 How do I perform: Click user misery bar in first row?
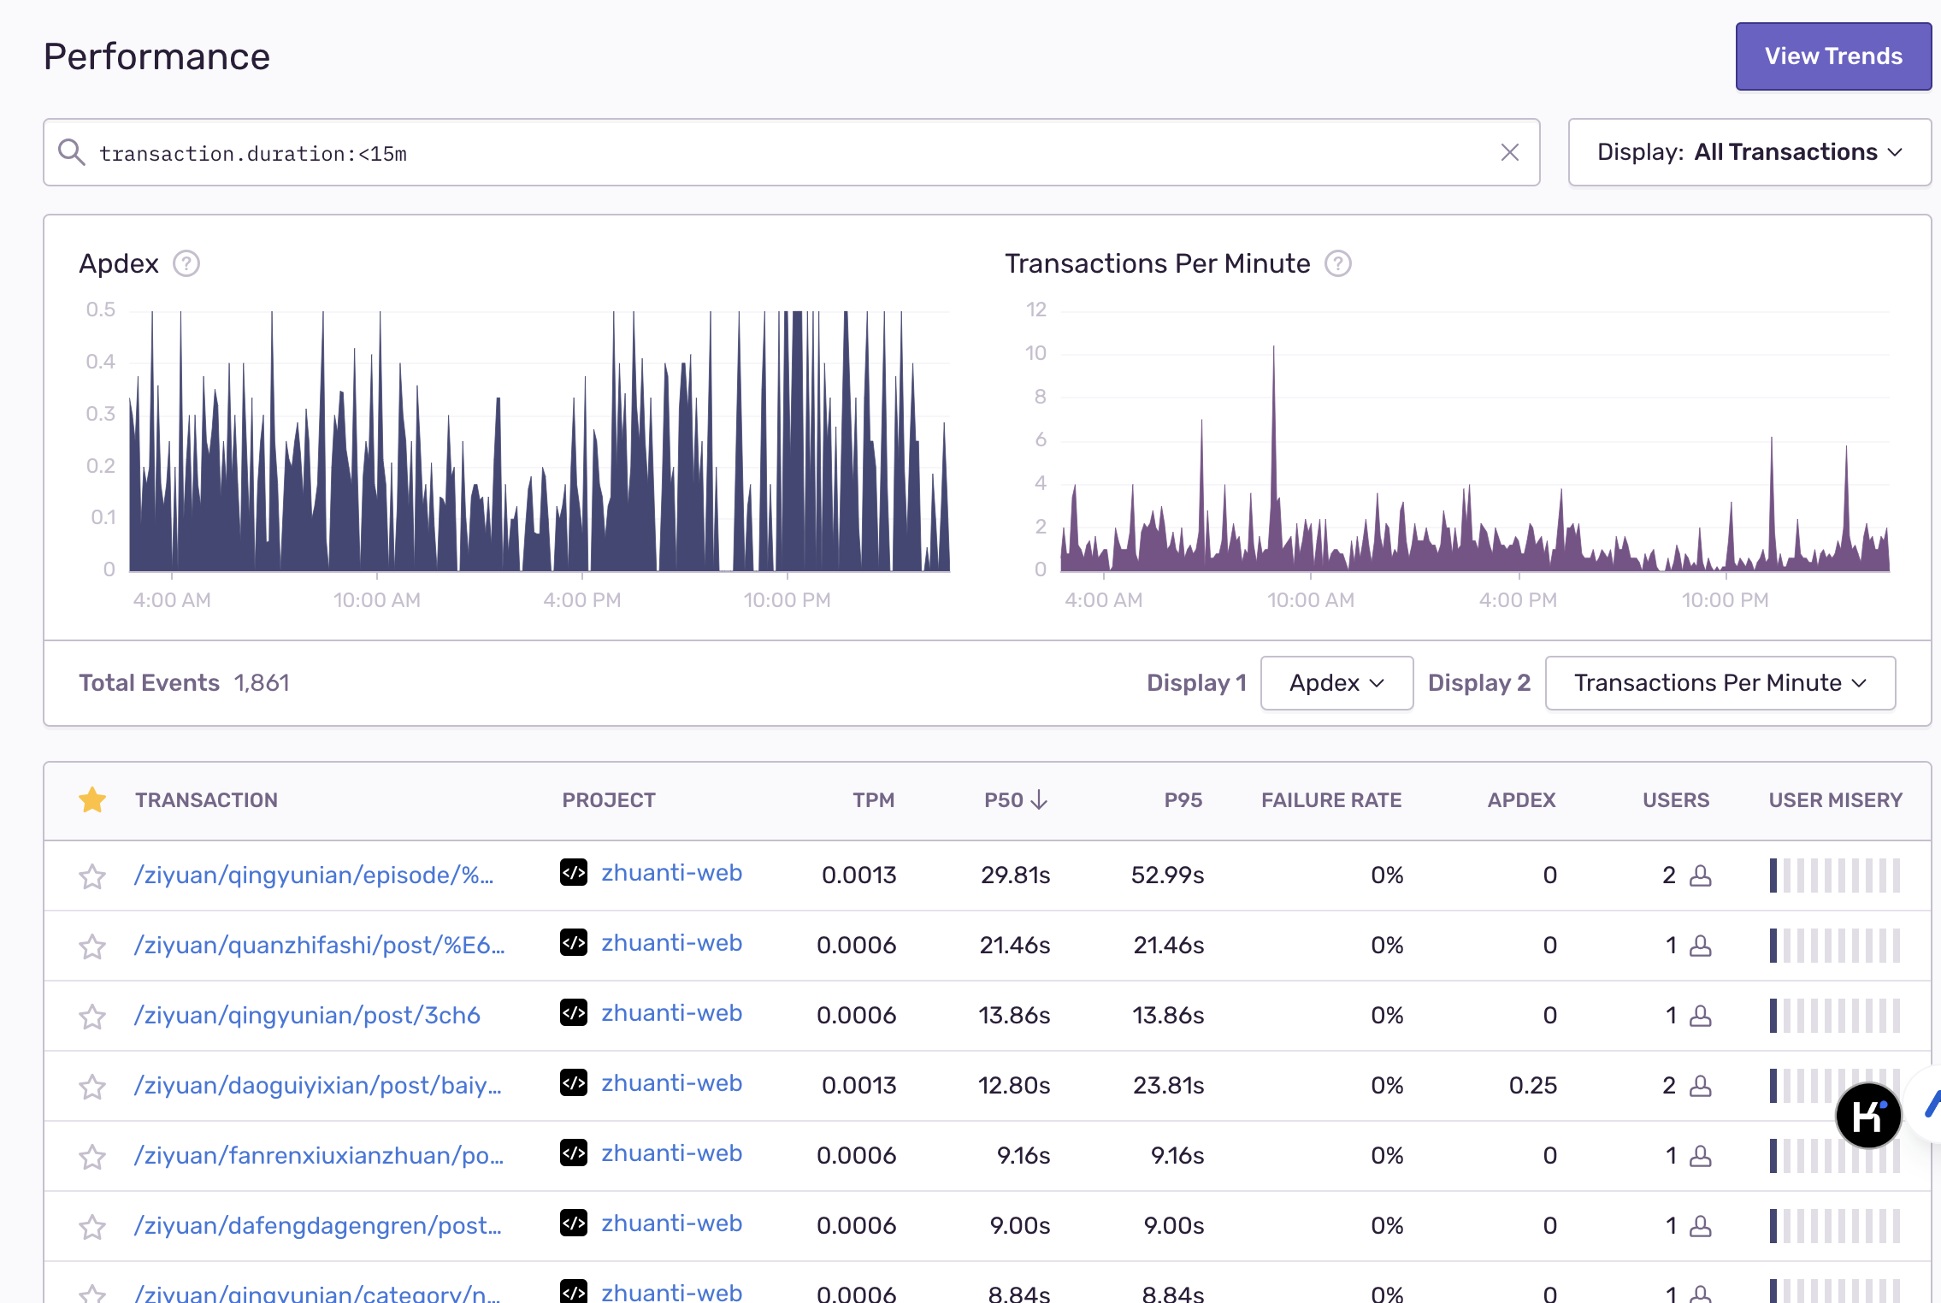point(1834,876)
